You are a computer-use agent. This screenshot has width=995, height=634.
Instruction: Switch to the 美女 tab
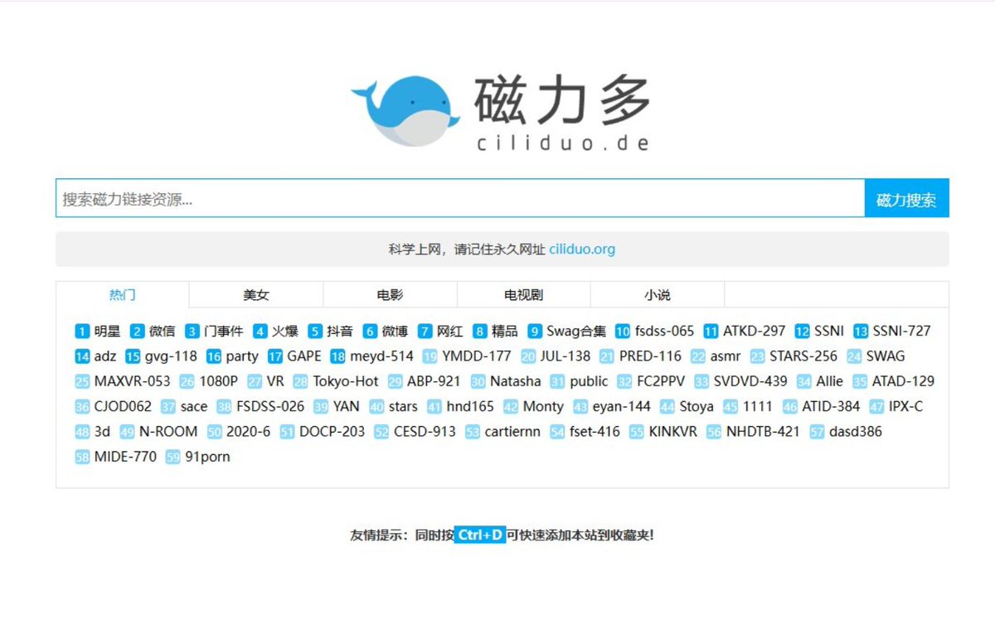pos(256,295)
